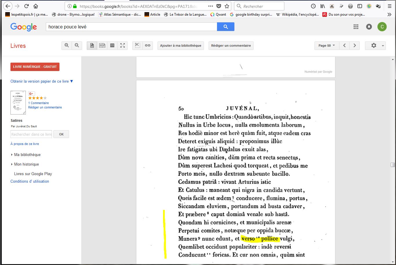Image resolution: width=396 pixels, height=265 pixels.
Task: Go to the previous page arrow
Action: 344,46
